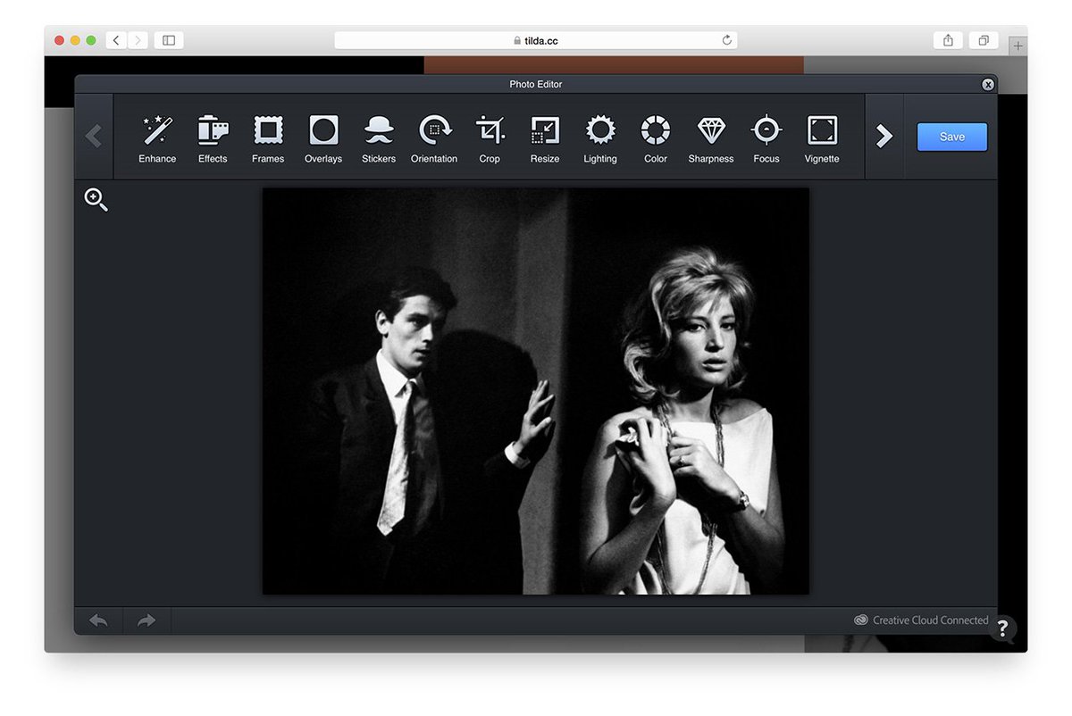Reload the page in Safari
The height and width of the screenshot is (716, 1072).
coord(727,40)
